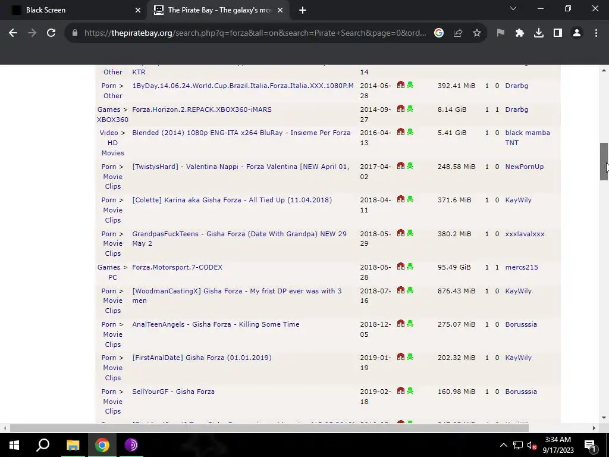The height and width of the screenshot is (457, 609).
Task: Click green skull icon in the 5.41 GiB row
Action: [410, 132]
